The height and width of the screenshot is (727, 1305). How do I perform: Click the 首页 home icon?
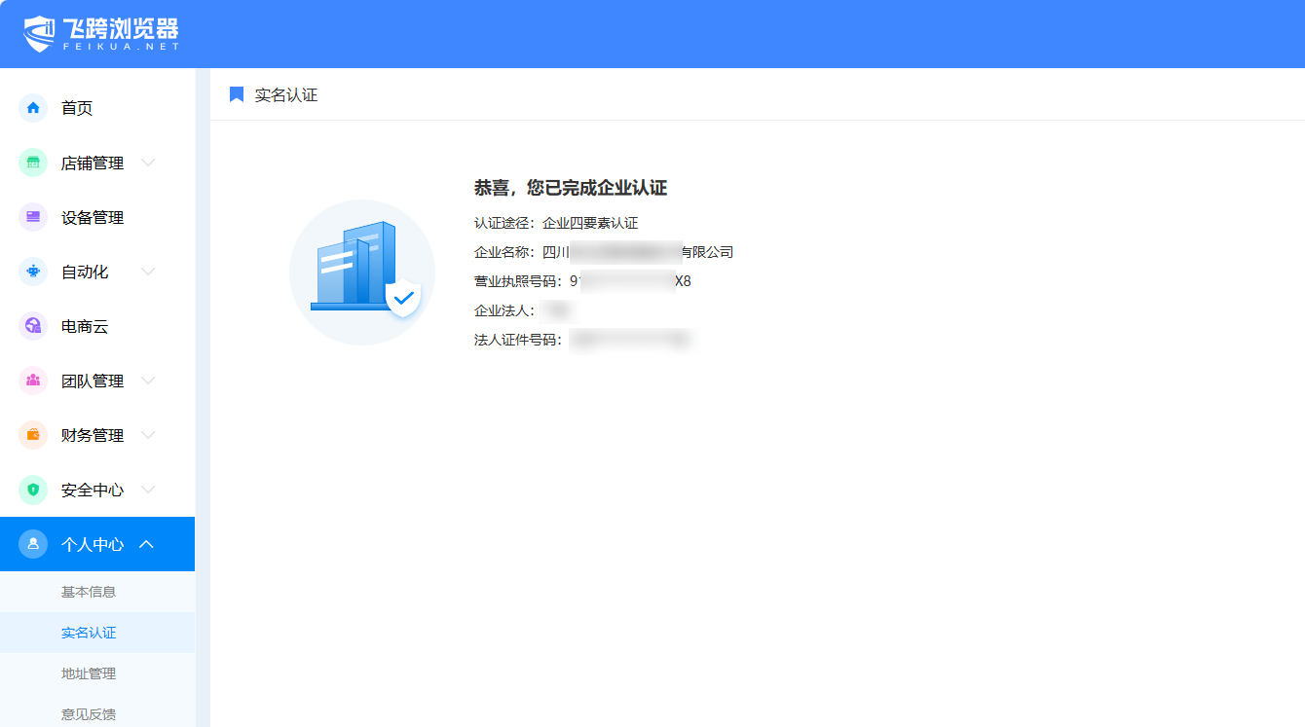point(33,108)
